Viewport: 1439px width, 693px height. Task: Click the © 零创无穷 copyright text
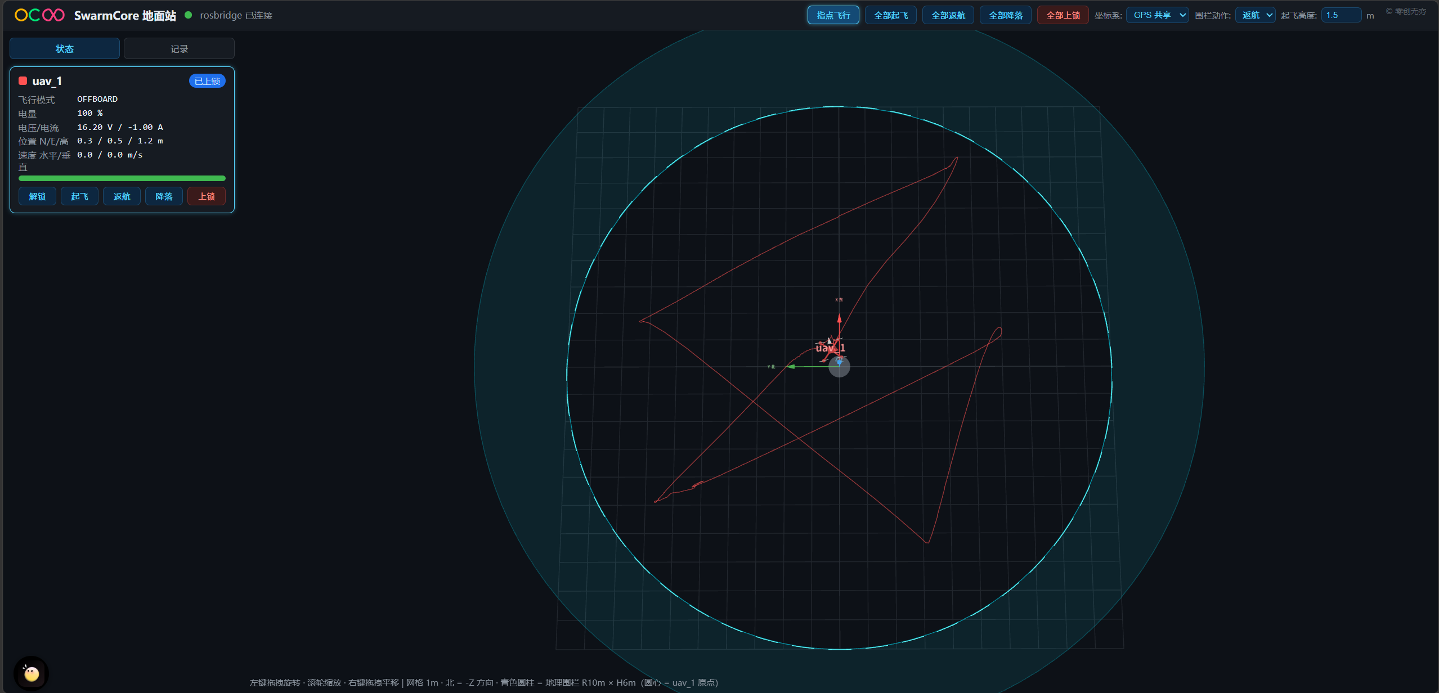(x=1406, y=11)
